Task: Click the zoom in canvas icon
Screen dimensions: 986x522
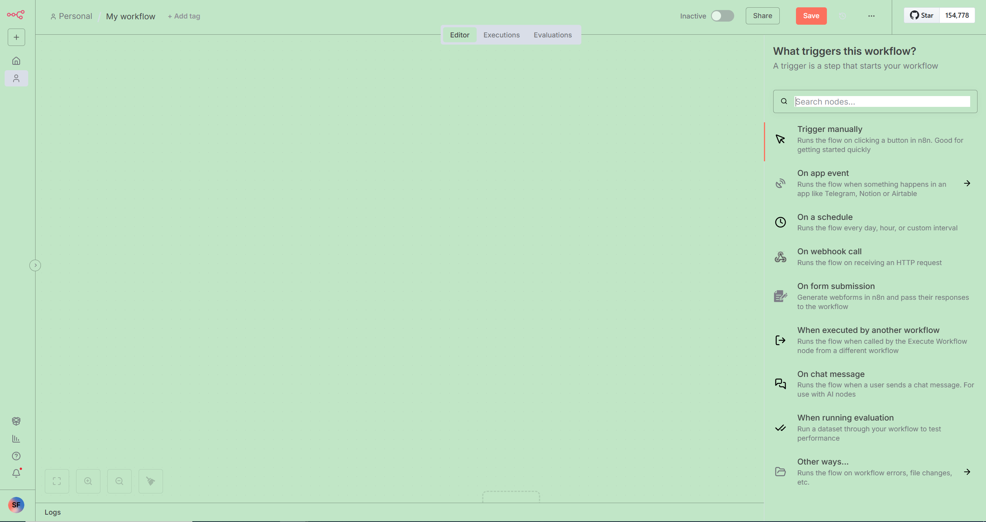Action: point(88,481)
